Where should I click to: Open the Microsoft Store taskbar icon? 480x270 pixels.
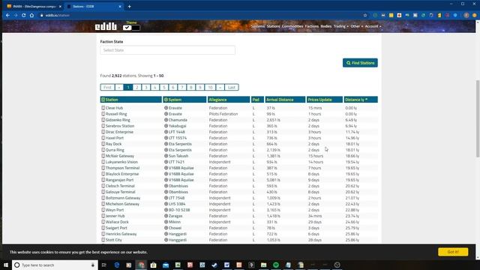coord(153,265)
